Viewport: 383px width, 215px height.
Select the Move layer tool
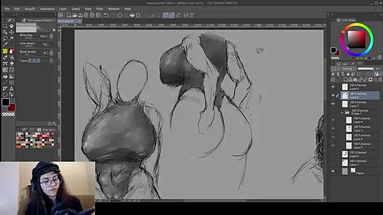coord(11,32)
